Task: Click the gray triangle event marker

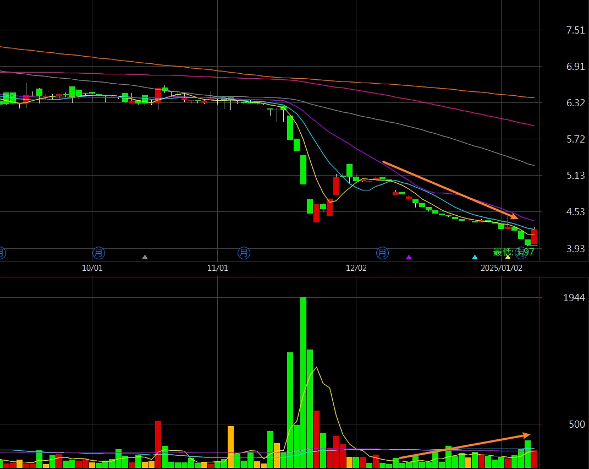Action: (145, 257)
